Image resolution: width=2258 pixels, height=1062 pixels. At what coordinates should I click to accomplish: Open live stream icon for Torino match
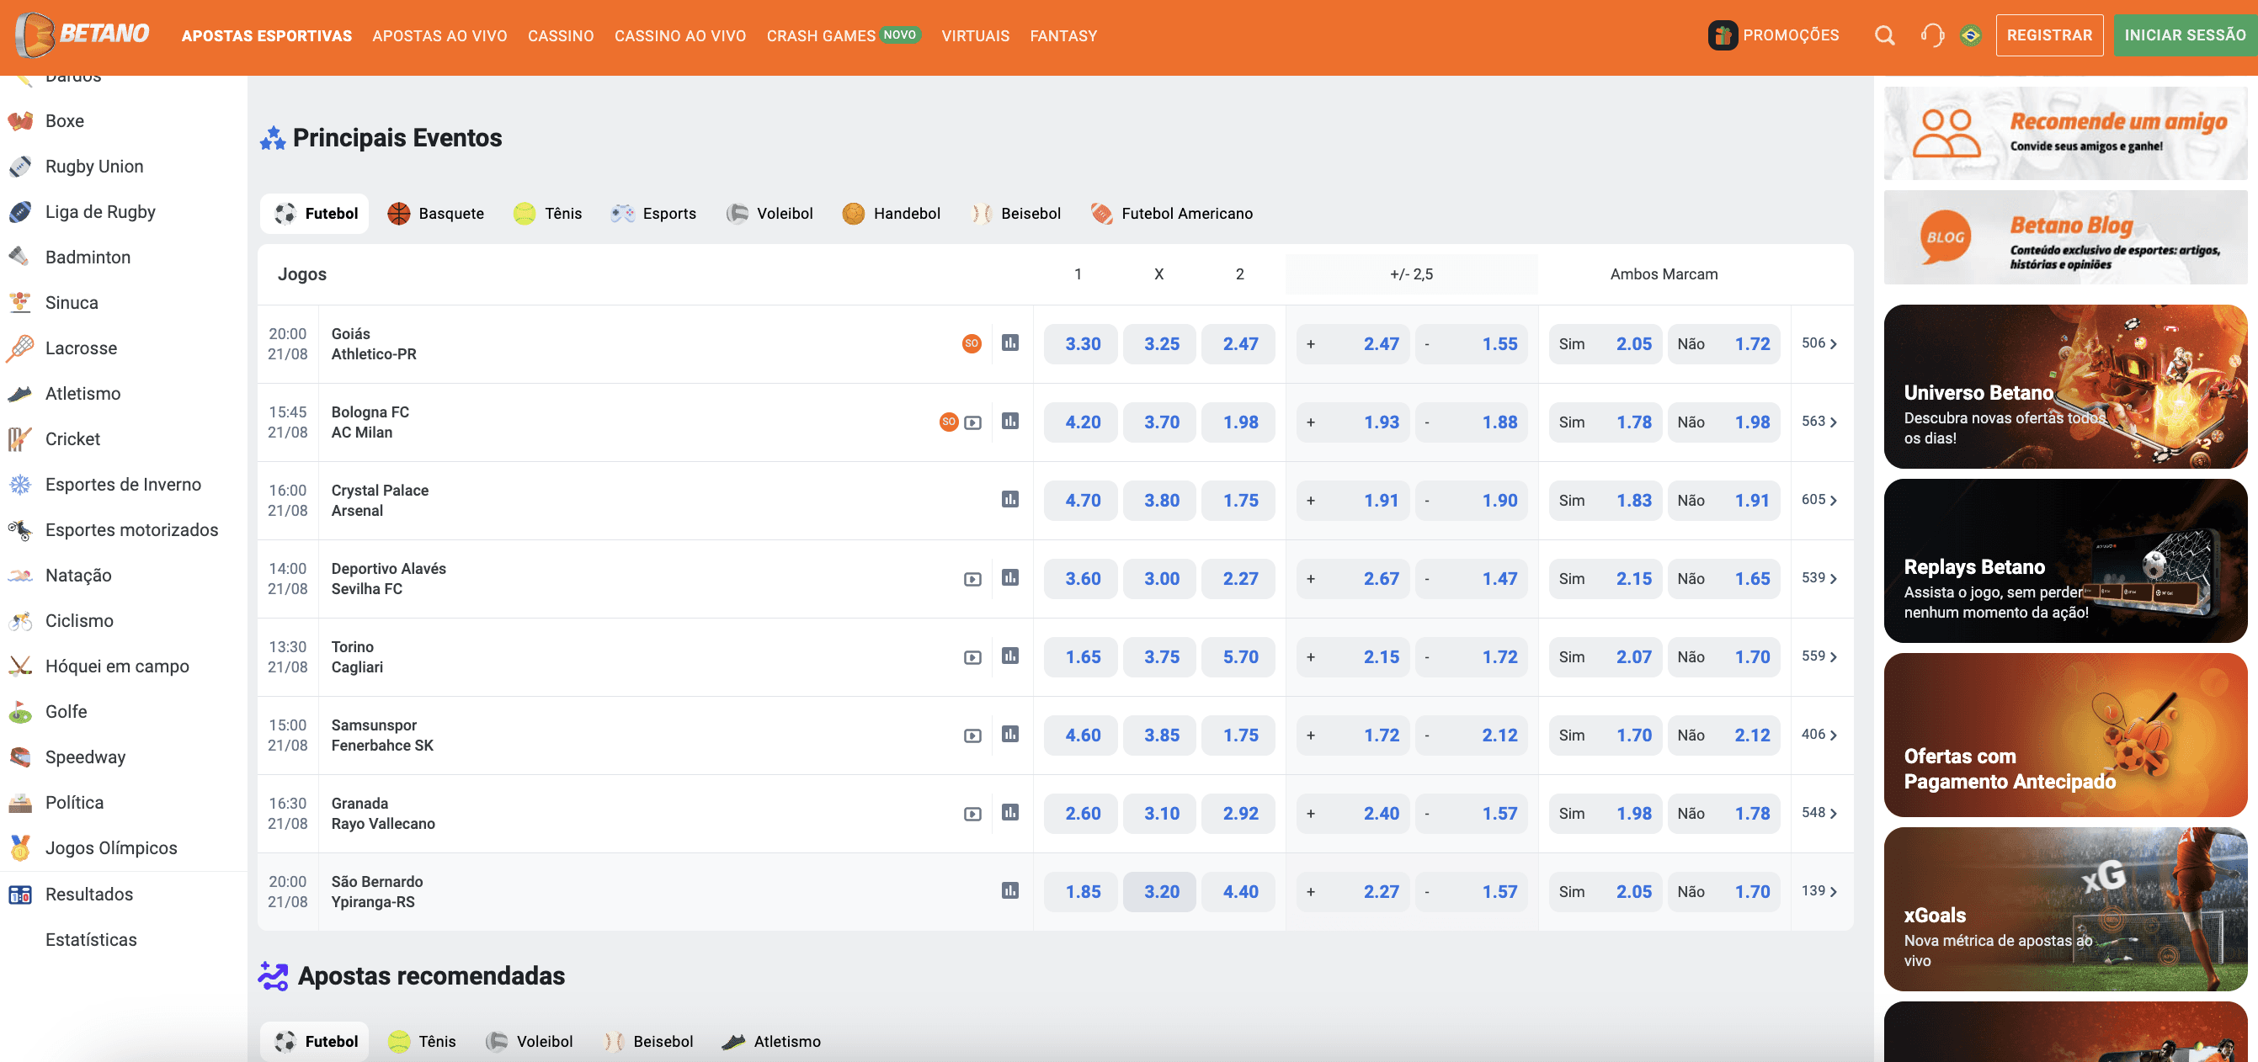coord(972,657)
